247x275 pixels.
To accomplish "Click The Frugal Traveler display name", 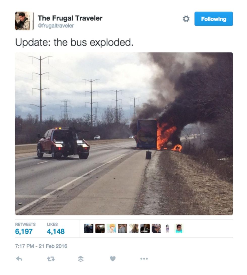I will (70, 18).
